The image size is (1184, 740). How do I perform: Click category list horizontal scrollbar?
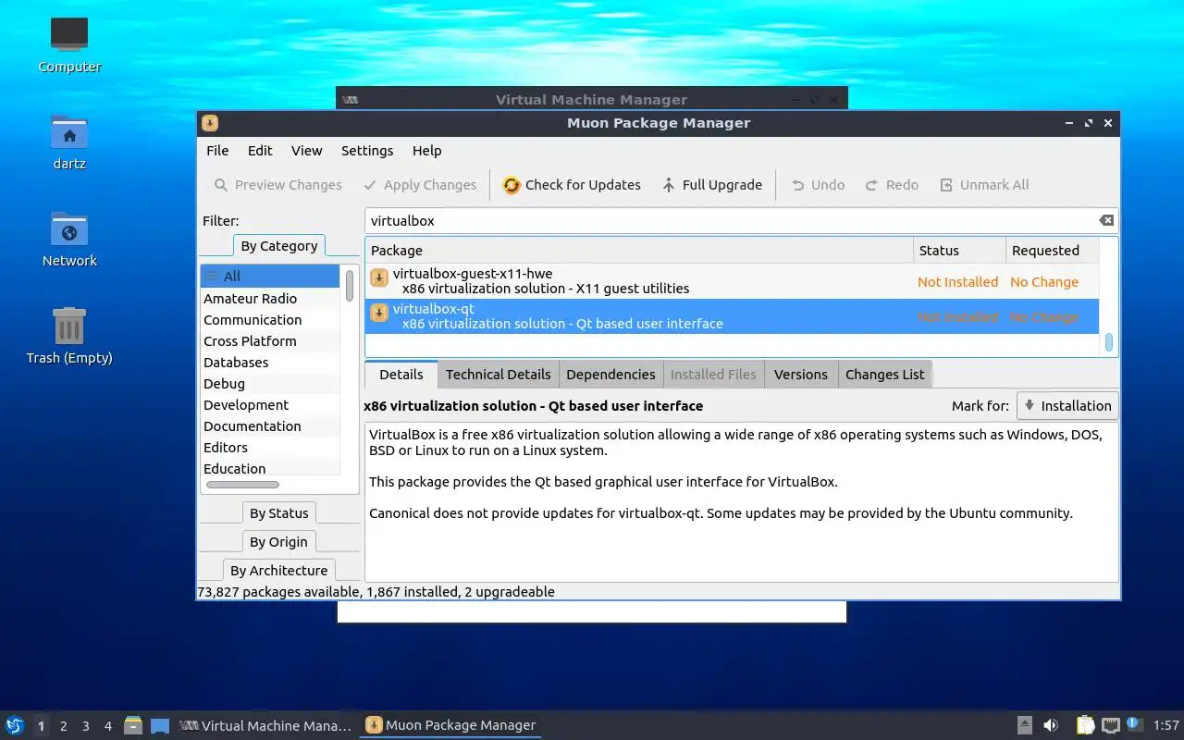[x=242, y=485]
